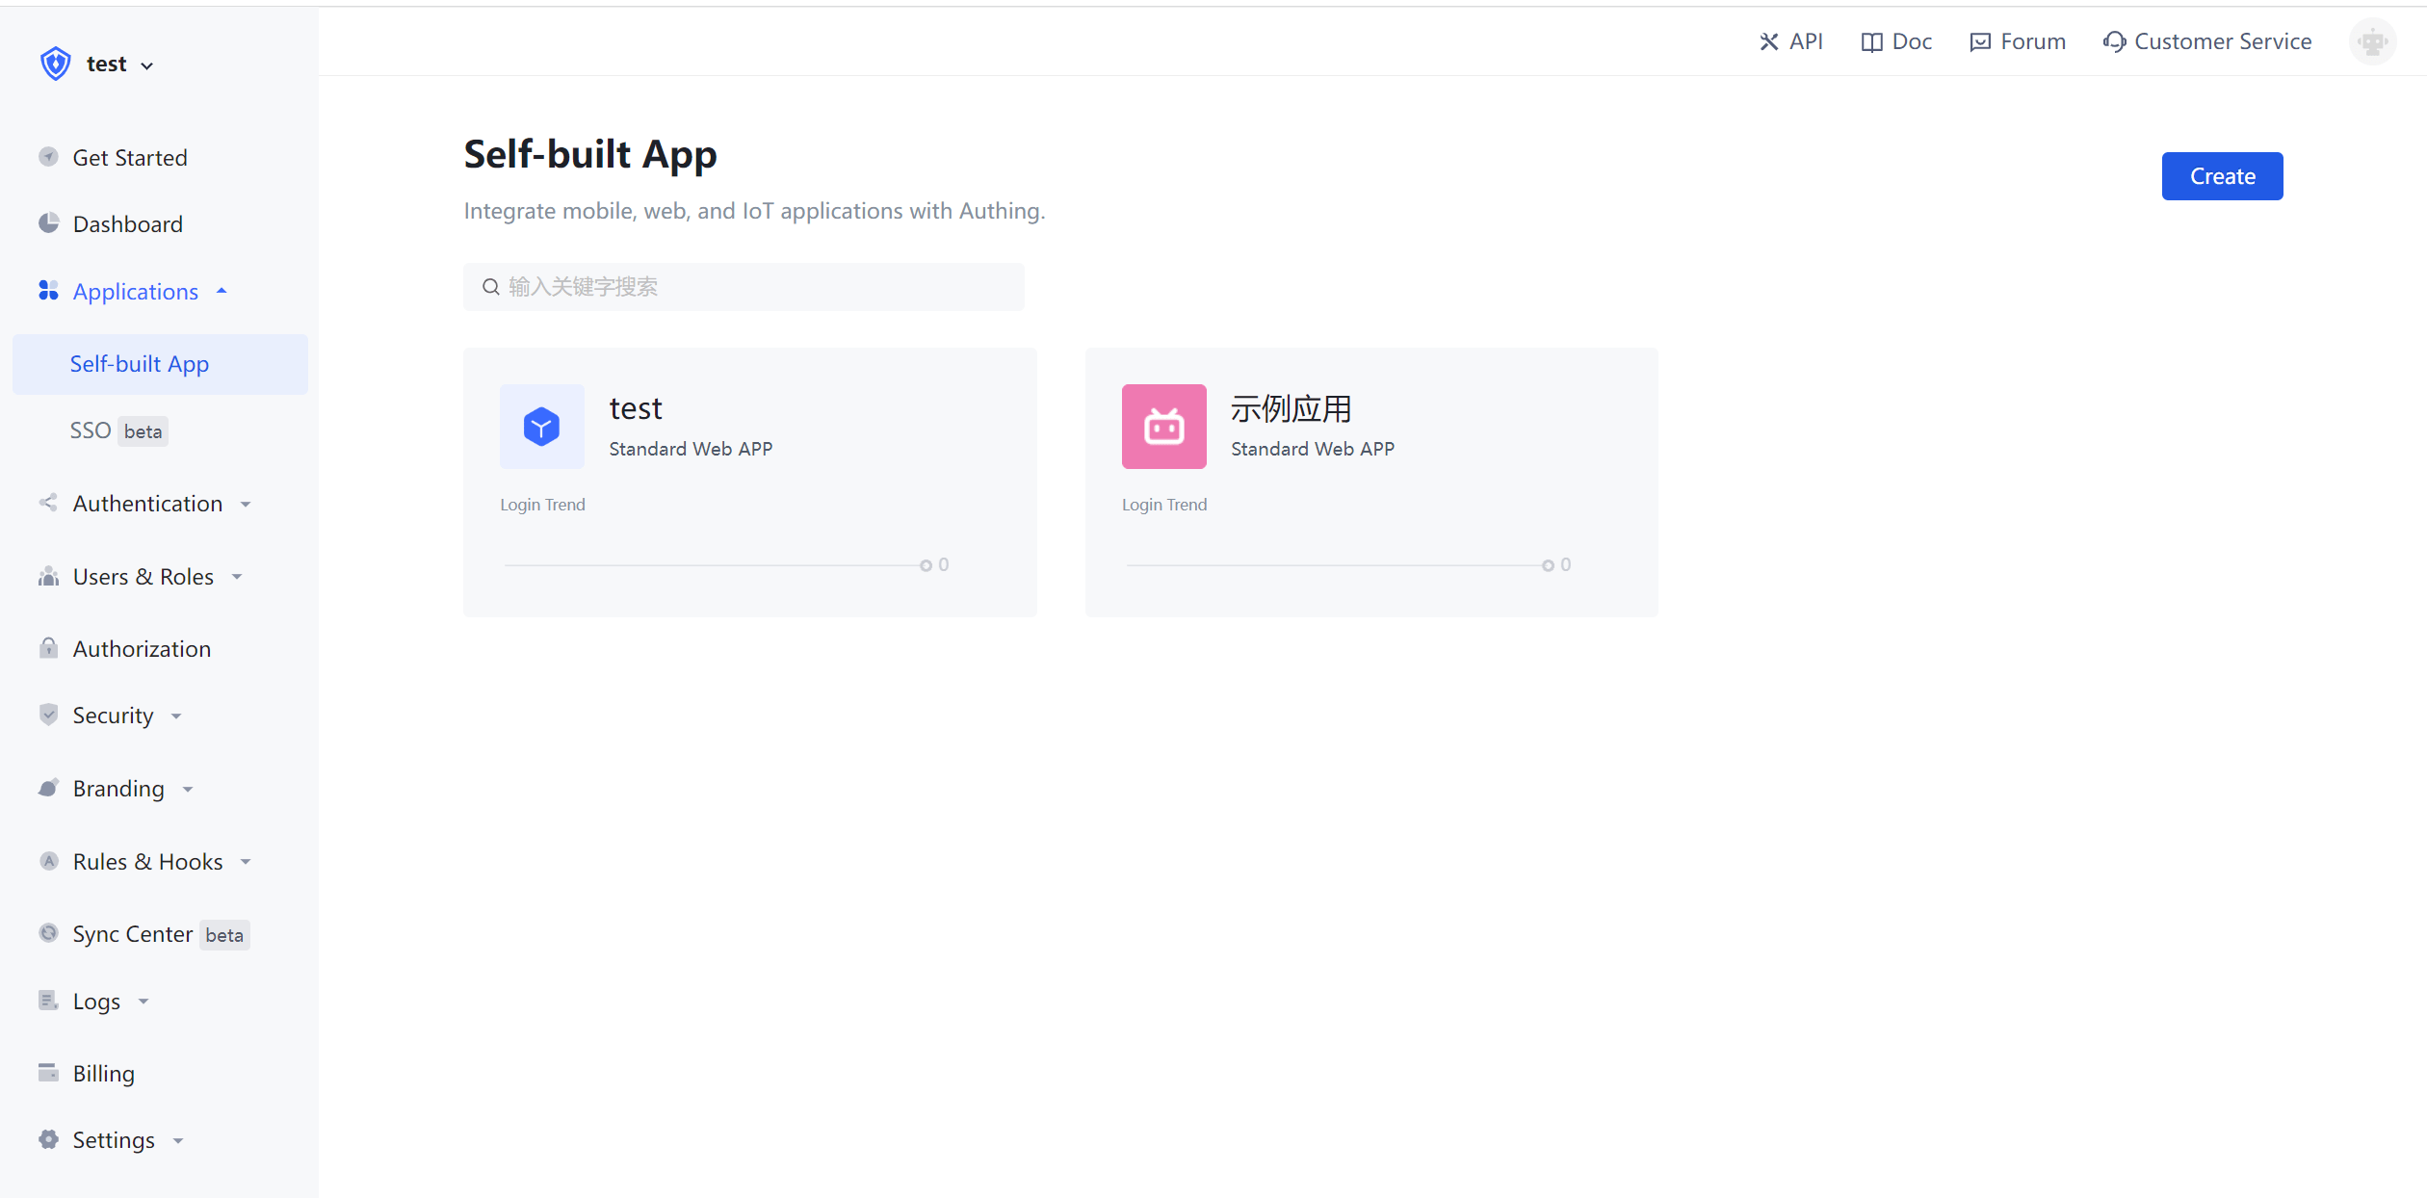Click the Authing shield logo icon

coord(56,64)
